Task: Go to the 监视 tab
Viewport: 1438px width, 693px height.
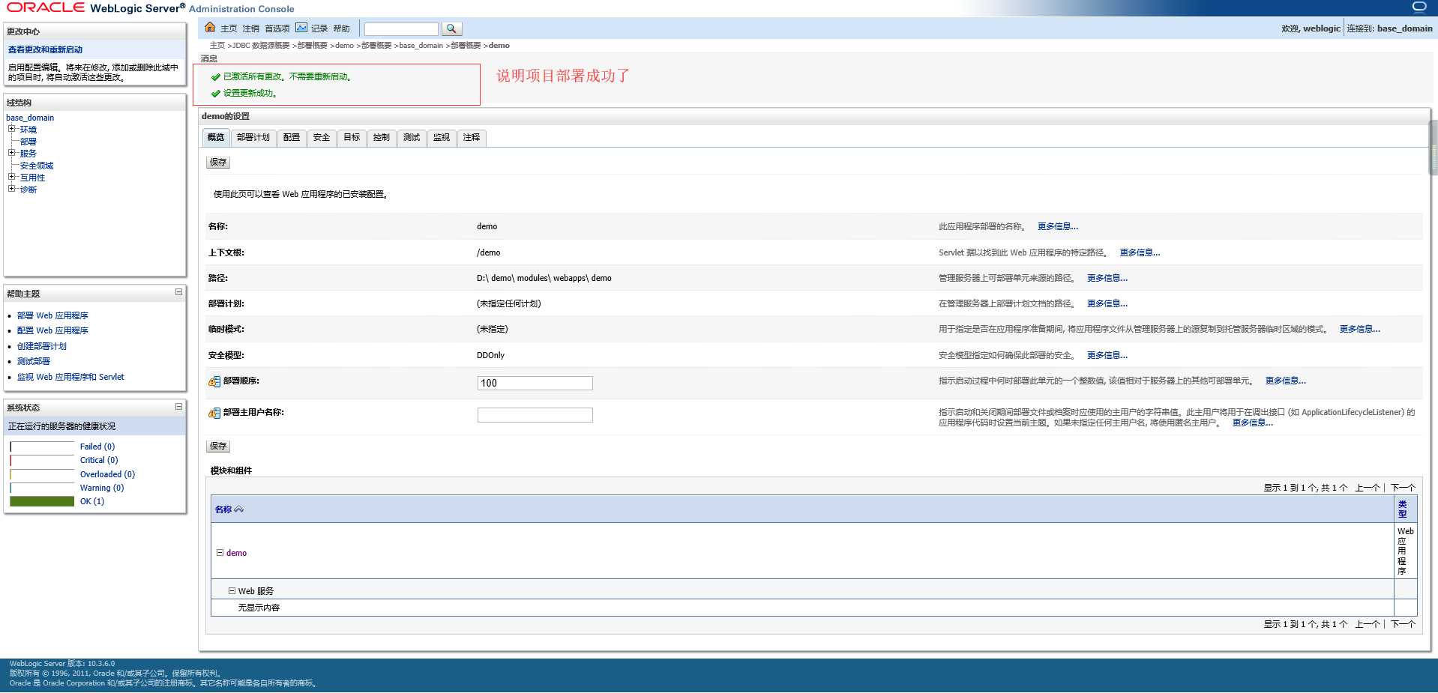Action: coord(442,138)
